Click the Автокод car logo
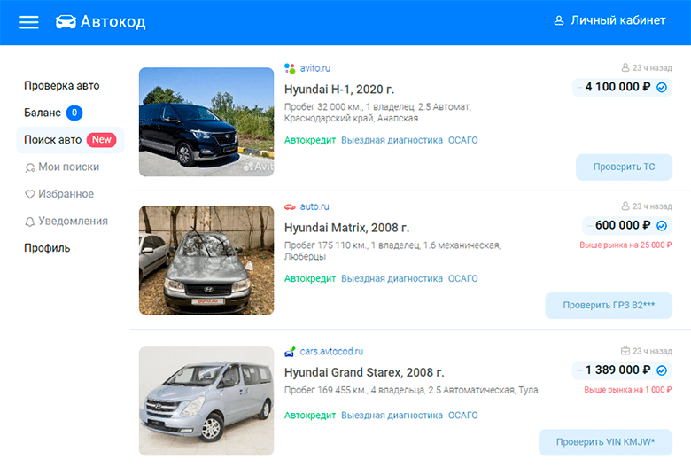691x467 pixels. tap(66, 21)
